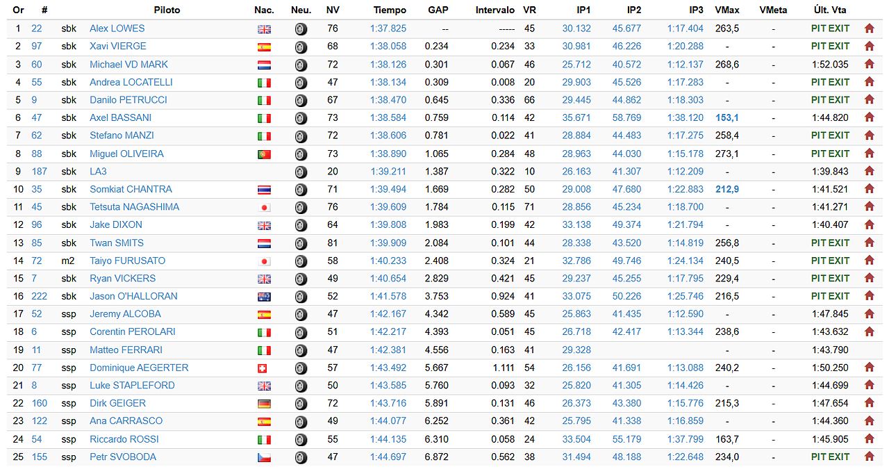This screenshot has width=889, height=476.
Task: Click the house icon in Jake DIXON row
Action: click(x=869, y=225)
